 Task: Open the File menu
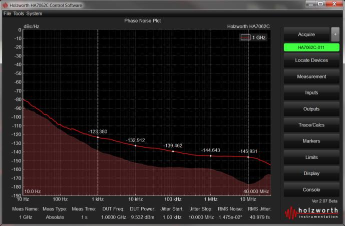pyautogui.click(x=7, y=13)
